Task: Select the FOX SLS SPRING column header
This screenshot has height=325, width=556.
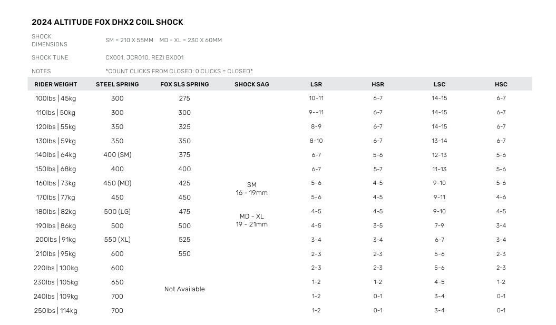Action: tap(184, 84)
